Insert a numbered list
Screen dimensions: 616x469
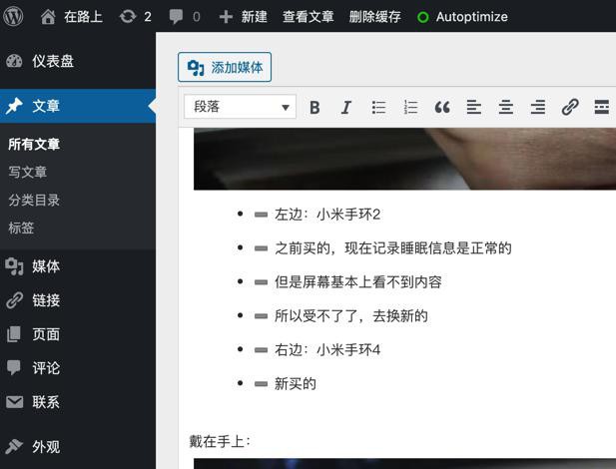click(x=410, y=107)
